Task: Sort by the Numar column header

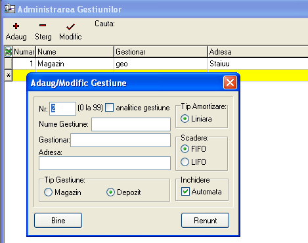Action: pyautogui.click(x=24, y=52)
